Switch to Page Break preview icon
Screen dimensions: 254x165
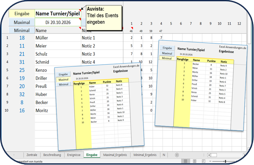(204, 161)
